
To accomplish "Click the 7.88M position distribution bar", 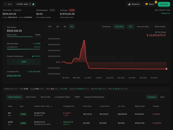I will coord(24,62).
